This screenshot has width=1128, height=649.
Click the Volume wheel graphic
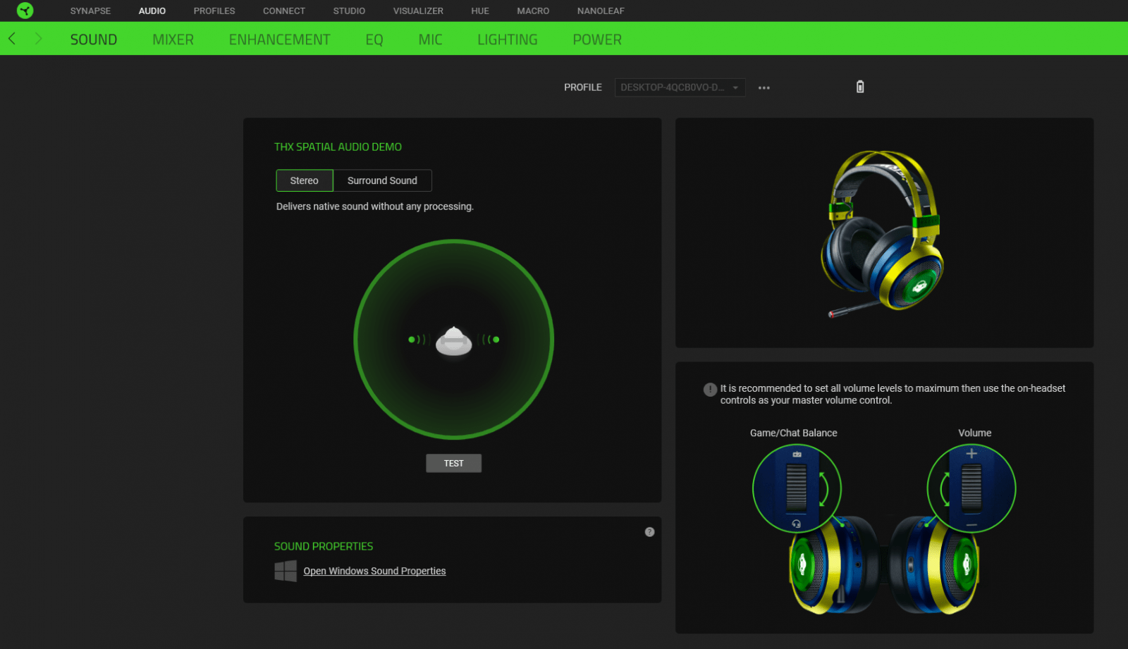[971, 488]
